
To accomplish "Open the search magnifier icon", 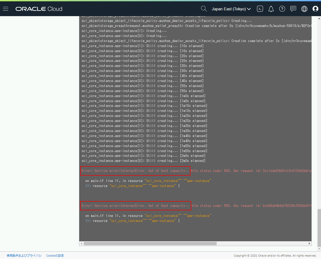I will pyautogui.click(x=204, y=9).
